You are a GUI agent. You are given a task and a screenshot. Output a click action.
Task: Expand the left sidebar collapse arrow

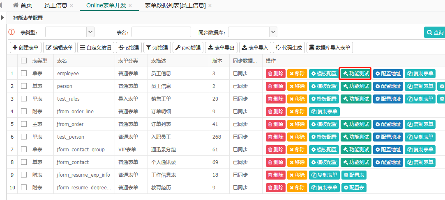tap(2, 18)
